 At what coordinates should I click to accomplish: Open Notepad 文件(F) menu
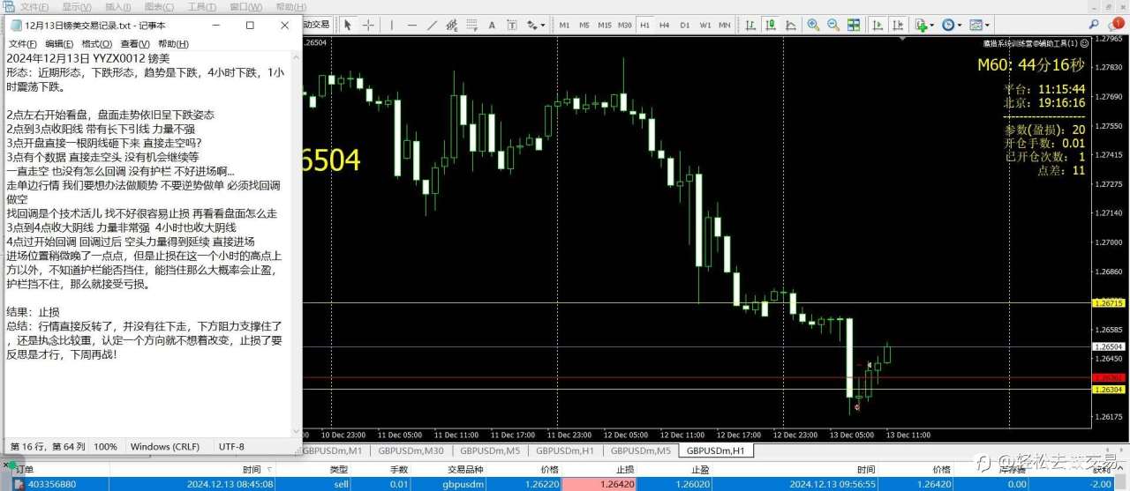tap(23, 43)
